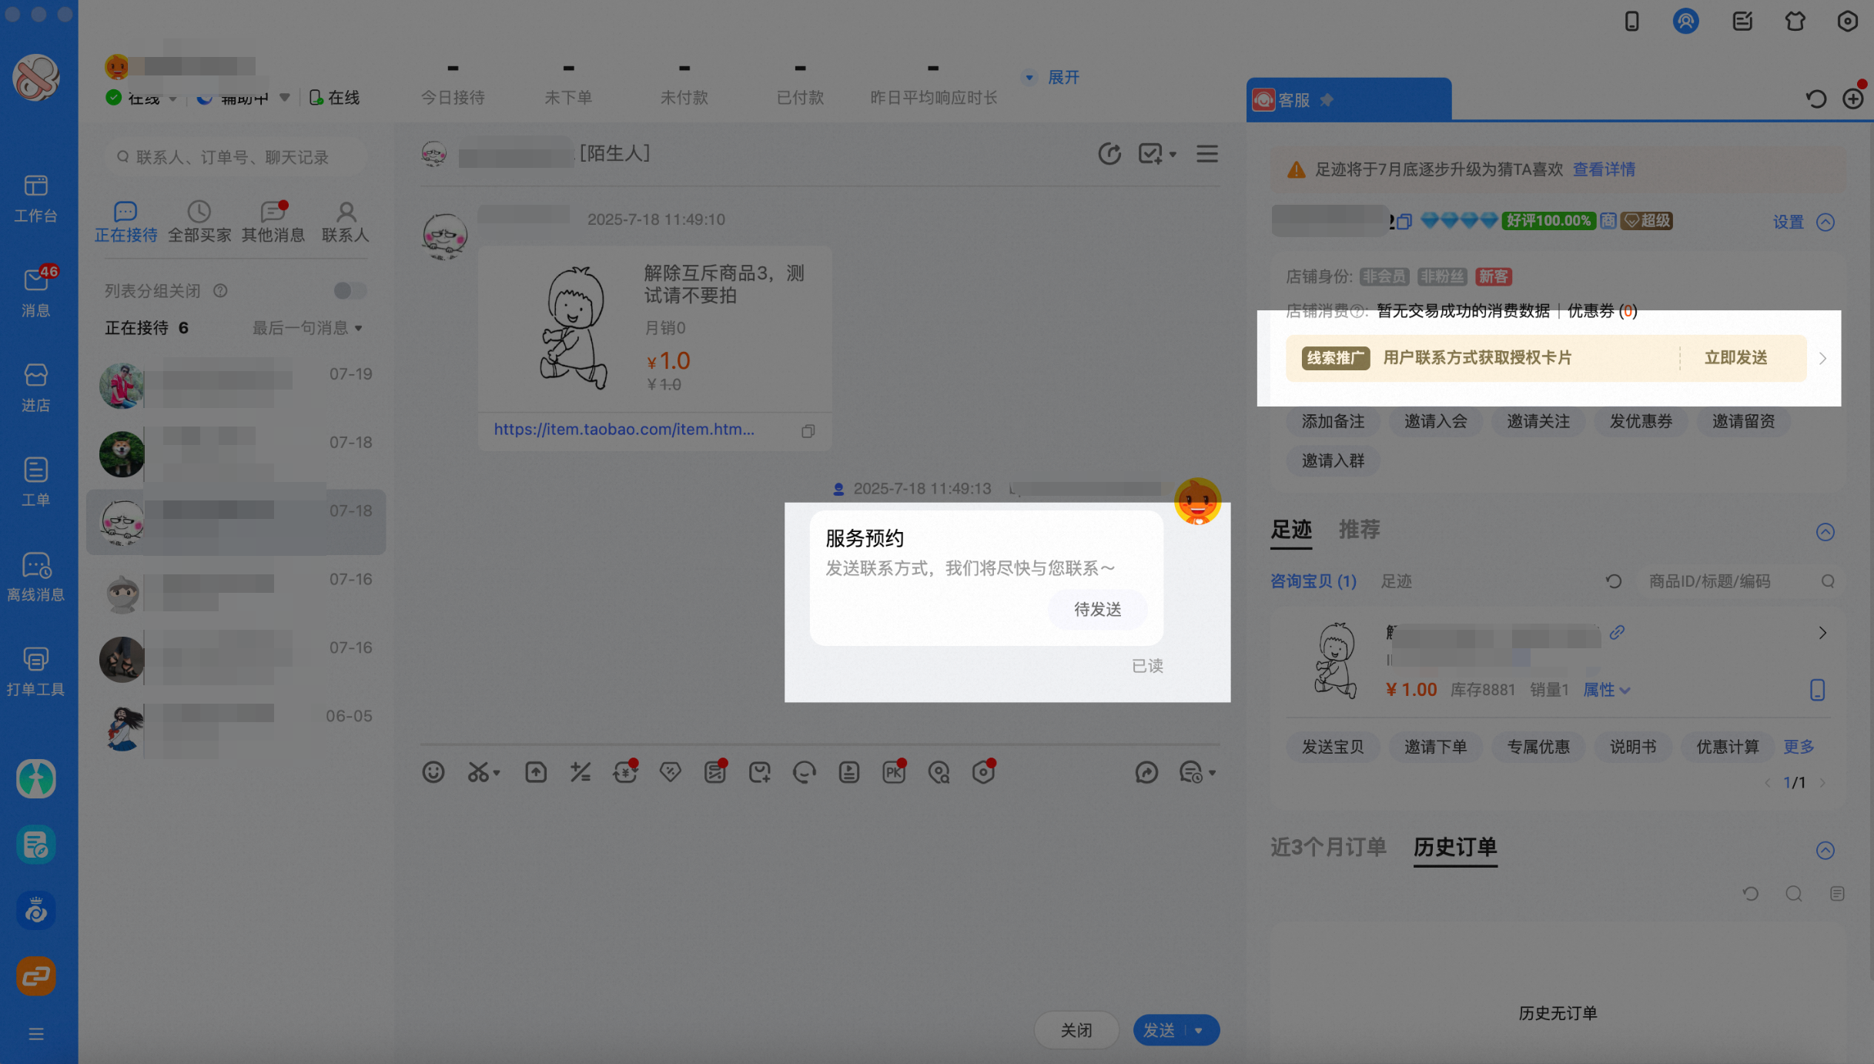Open the 发送 button dropdown arrow
Screen dimensions: 1874x1064
(1199, 1030)
